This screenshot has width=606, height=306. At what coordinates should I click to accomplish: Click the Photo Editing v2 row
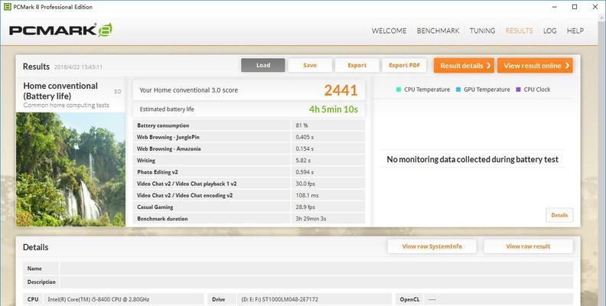249,172
